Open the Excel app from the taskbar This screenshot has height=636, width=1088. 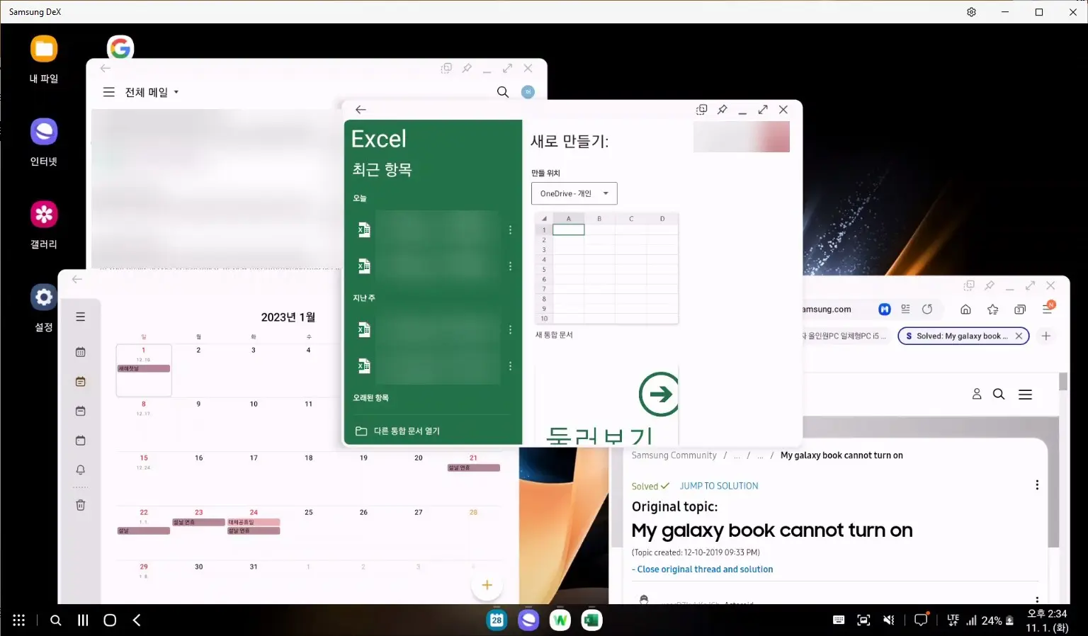[591, 620]
